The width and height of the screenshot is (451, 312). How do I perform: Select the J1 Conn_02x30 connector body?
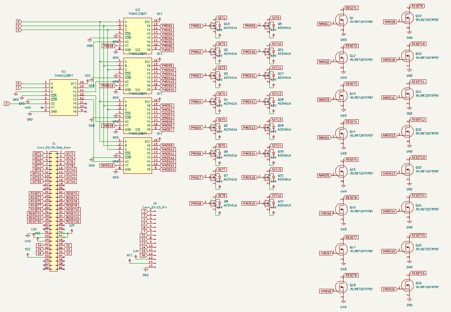click(54, 211)
